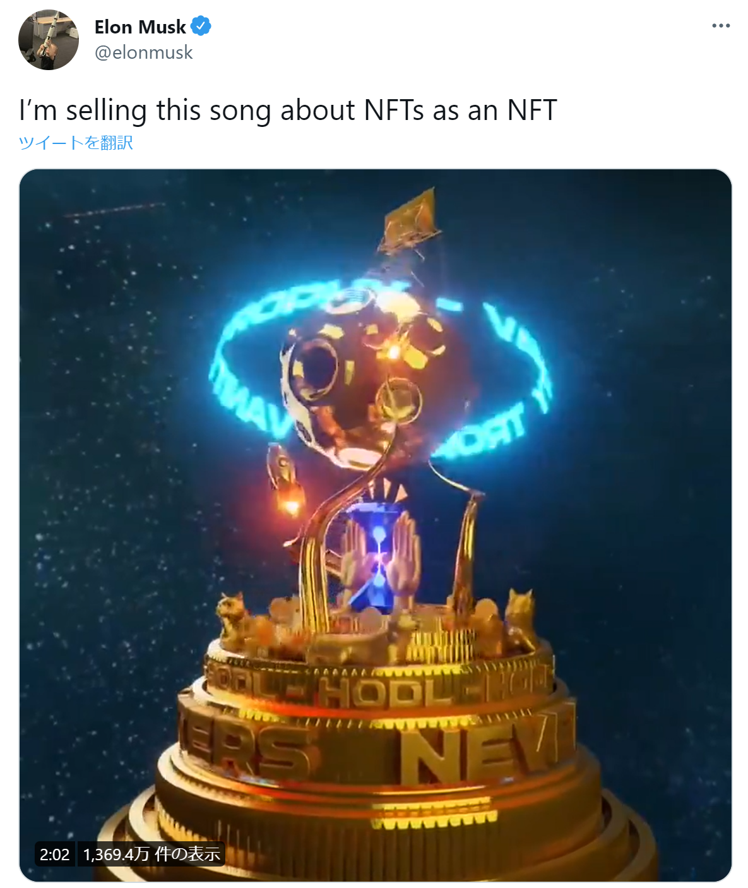This screenshot has height=888, width=748.
Task: Translate tweet via ツイートを翻訳 link
Action: (76, 142)
